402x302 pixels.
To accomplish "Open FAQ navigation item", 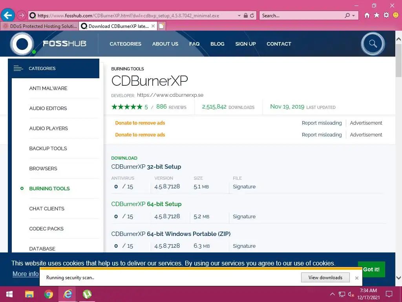I will 194,44.
